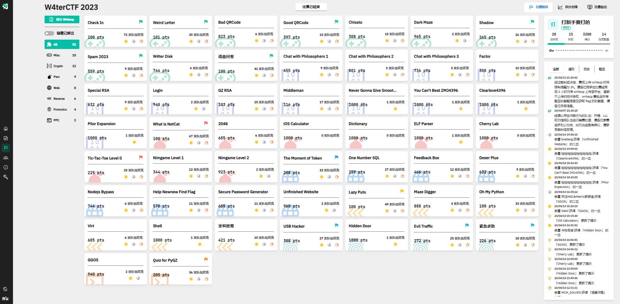620x304 pixels.
Task: Open the Bad QRCode challenge card
Action: pyautogui.click(x=246, y=31)
